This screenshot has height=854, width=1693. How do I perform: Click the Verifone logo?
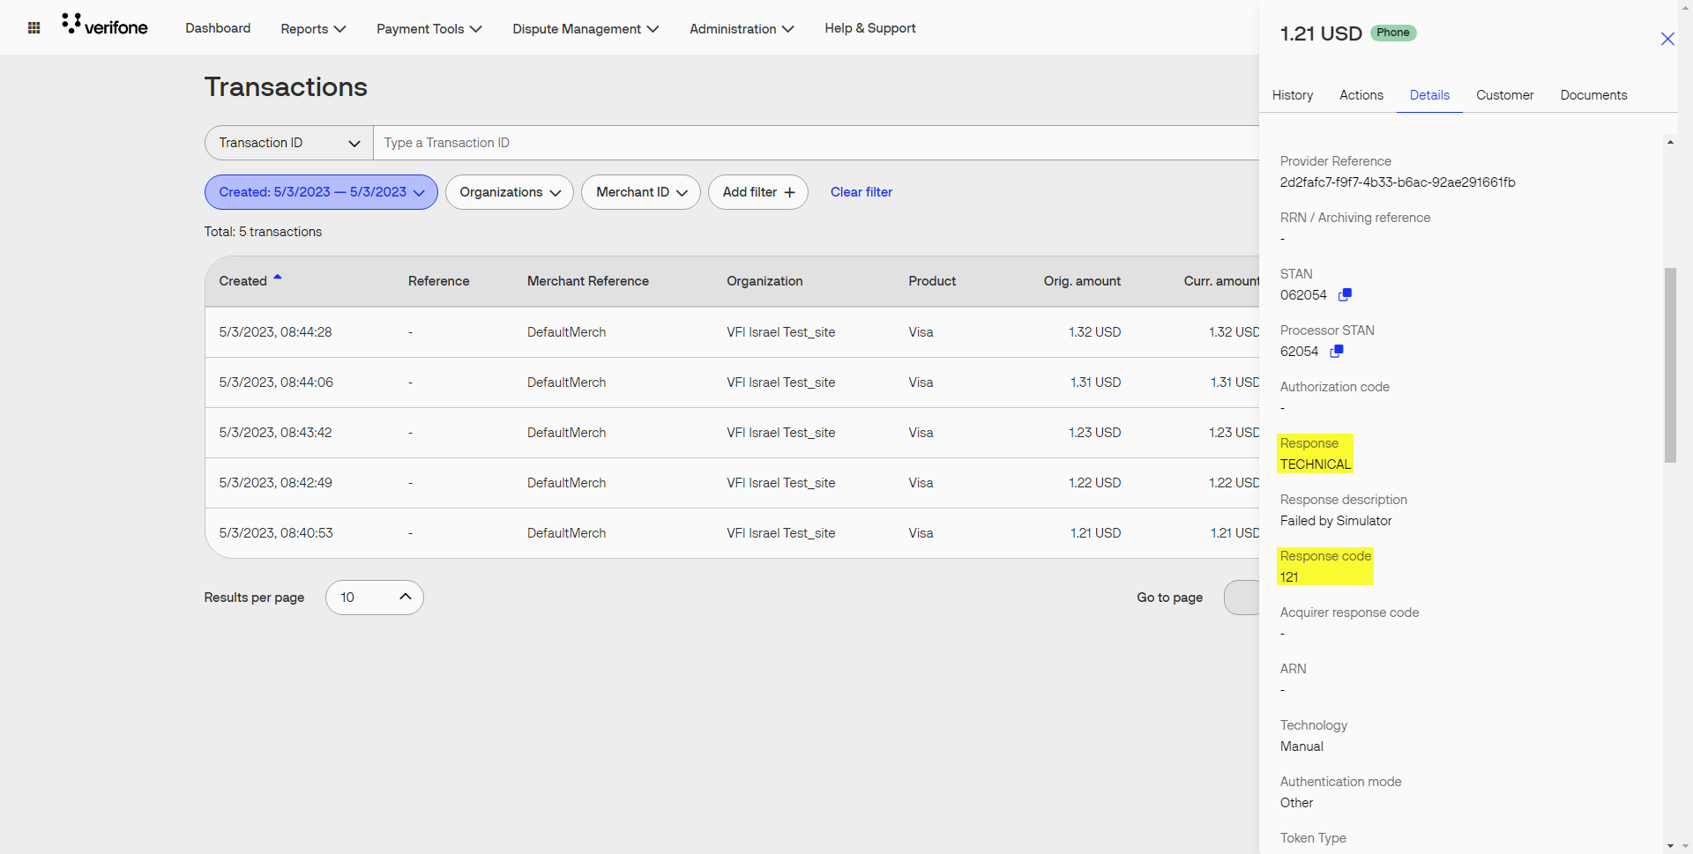(104, 25)
